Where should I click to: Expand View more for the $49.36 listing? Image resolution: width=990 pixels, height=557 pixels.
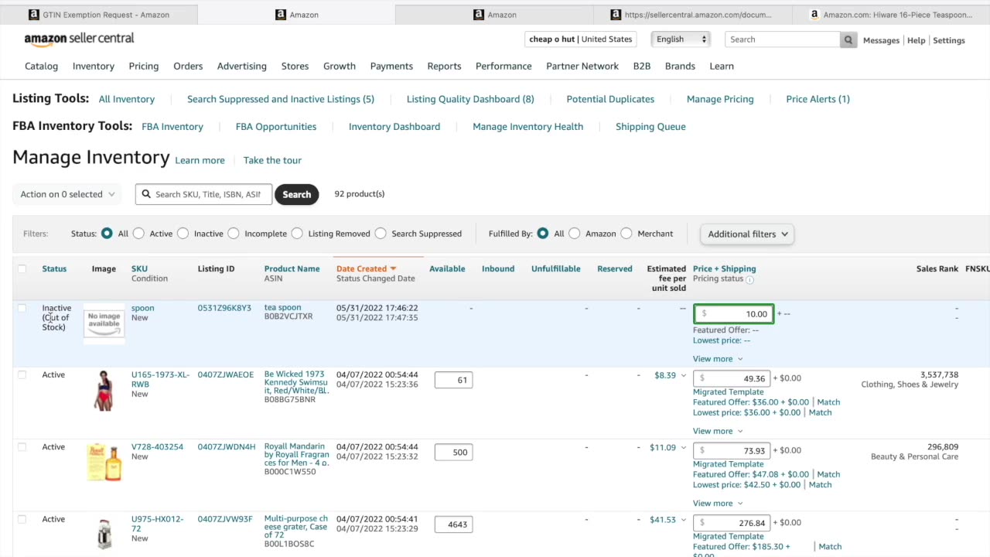718,431
